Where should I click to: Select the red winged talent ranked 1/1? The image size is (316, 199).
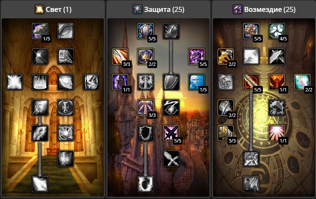[x=277, y=82]
